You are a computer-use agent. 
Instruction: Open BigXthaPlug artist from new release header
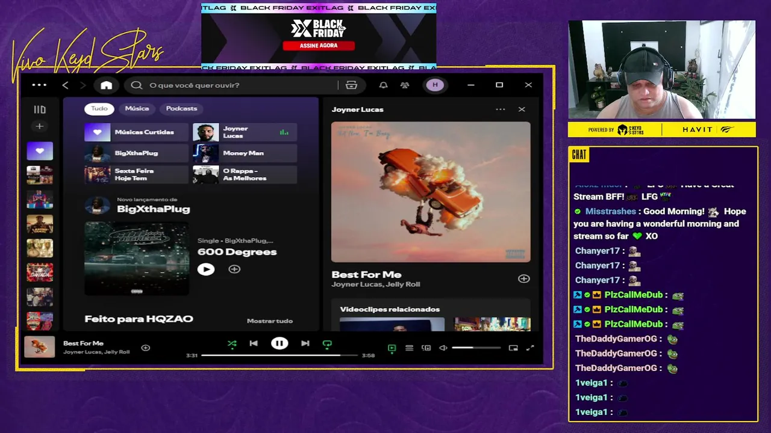[153, 209]
